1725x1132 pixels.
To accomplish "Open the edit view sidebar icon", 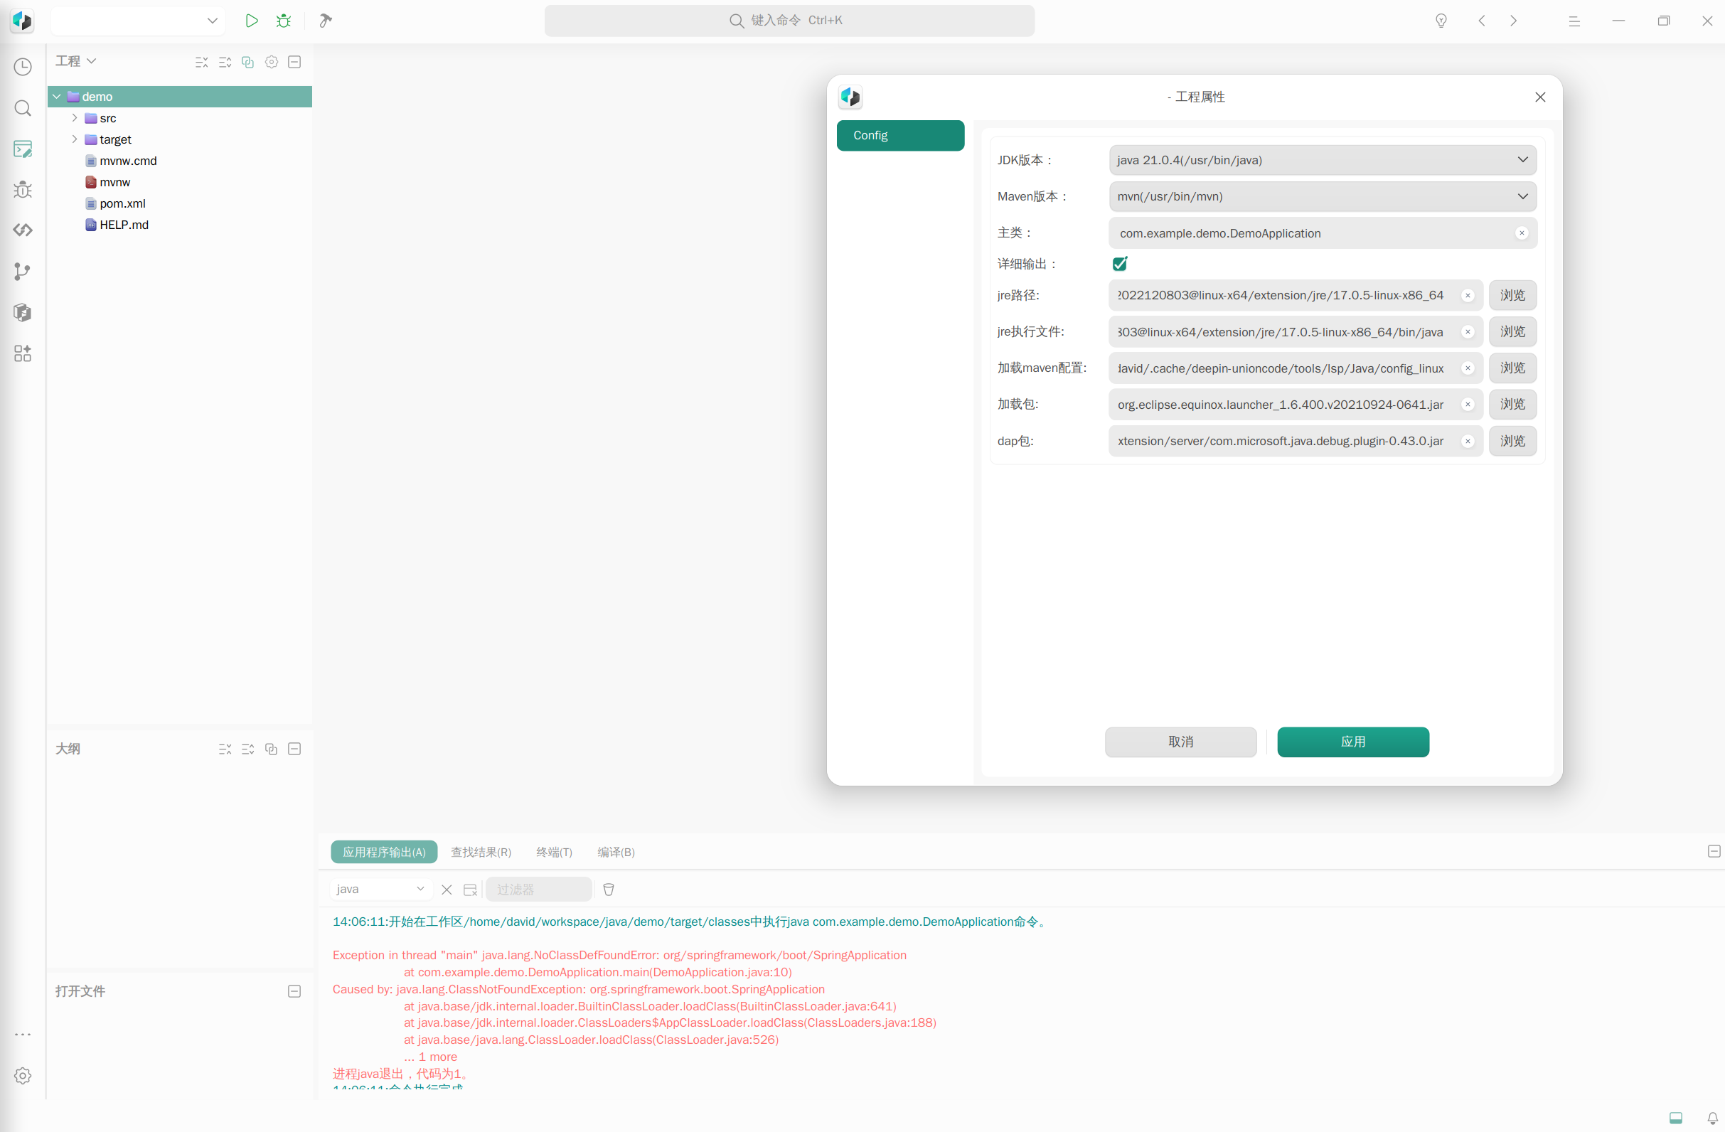I will 23,149.
